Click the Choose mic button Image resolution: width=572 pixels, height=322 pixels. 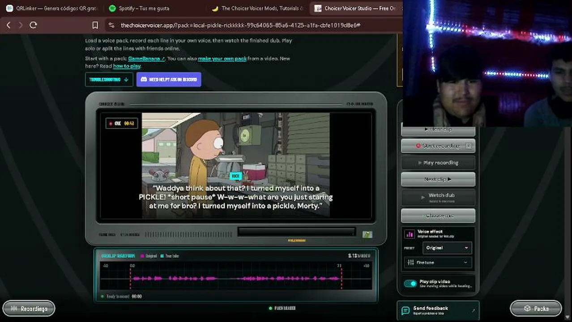pos(438,216)
